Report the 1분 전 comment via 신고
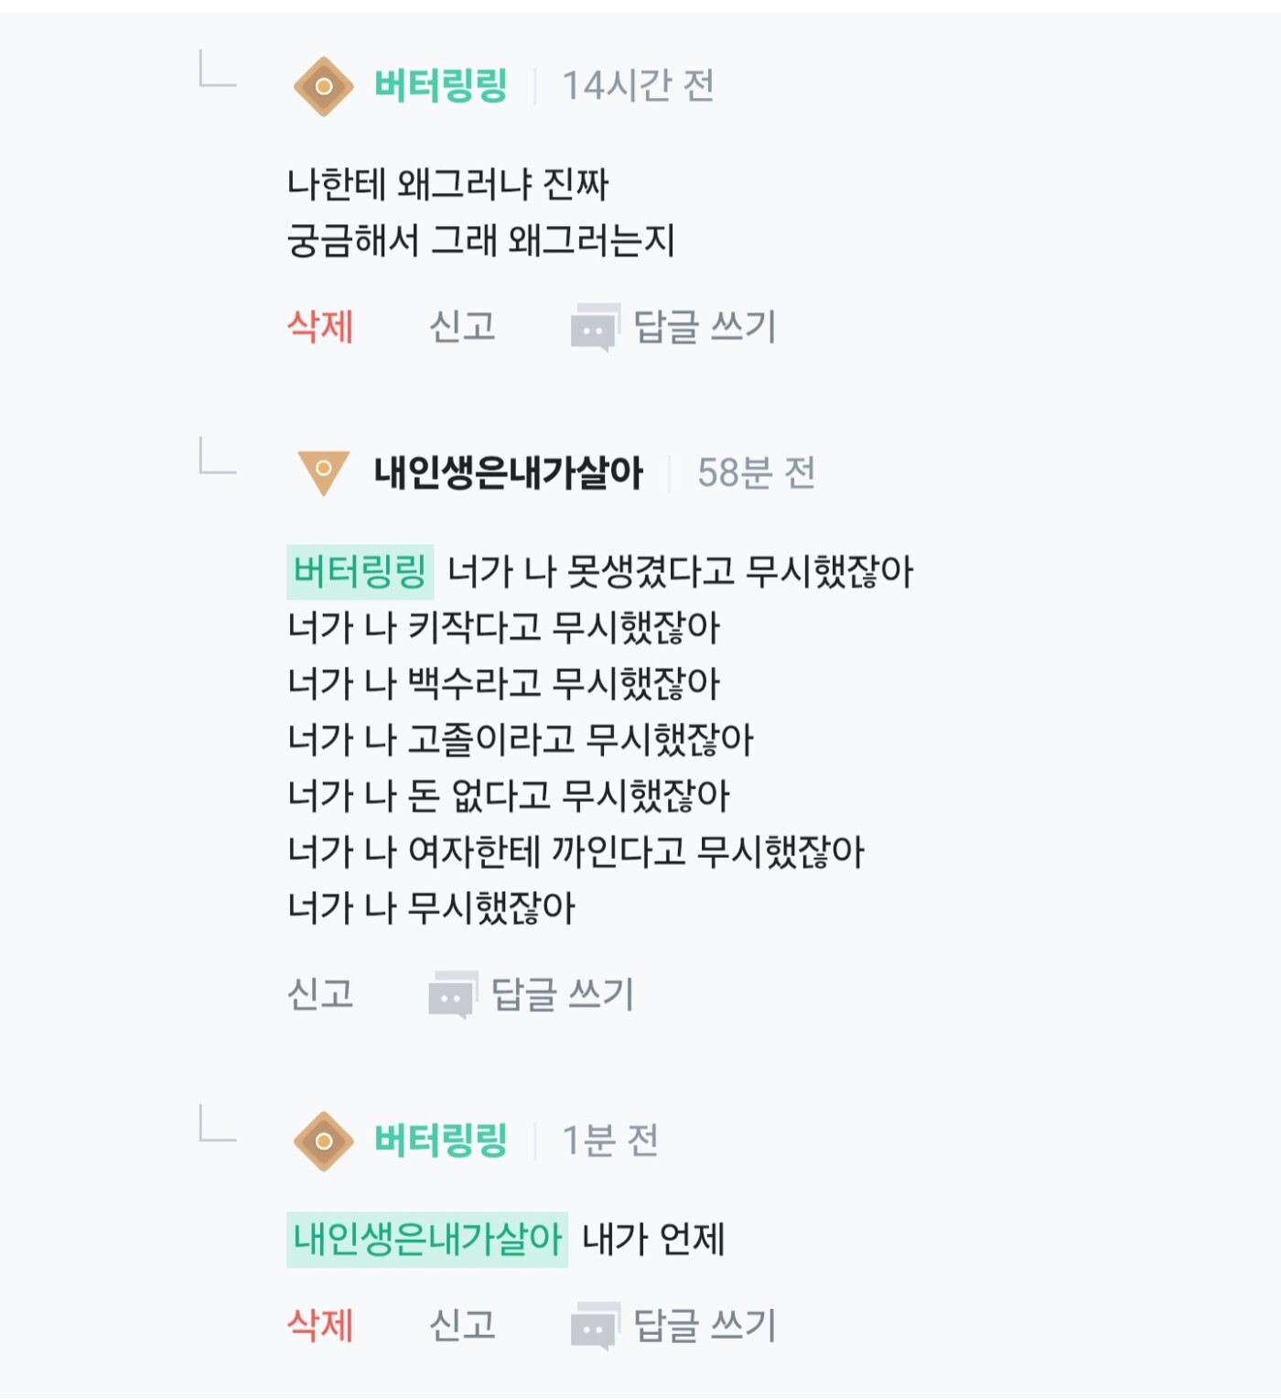The image size is (1281, 1399). point(462,1325)
